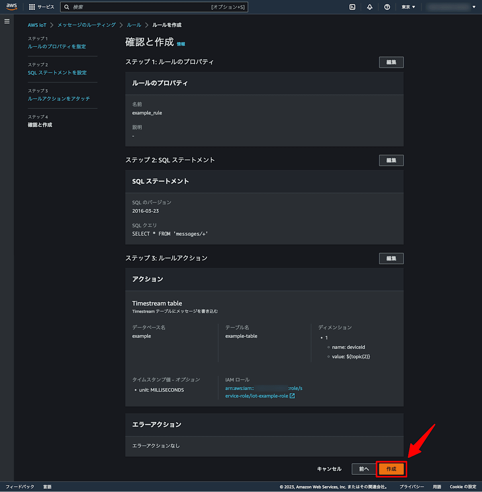Click the AWS logo

click(12, 7)
